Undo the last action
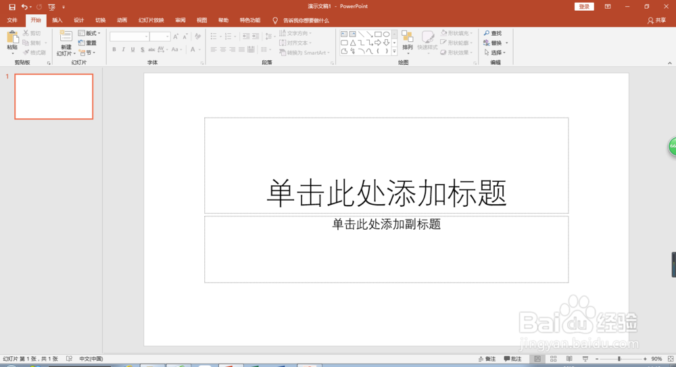The width and height of the screenshot is (676, 367). point(24,7)
